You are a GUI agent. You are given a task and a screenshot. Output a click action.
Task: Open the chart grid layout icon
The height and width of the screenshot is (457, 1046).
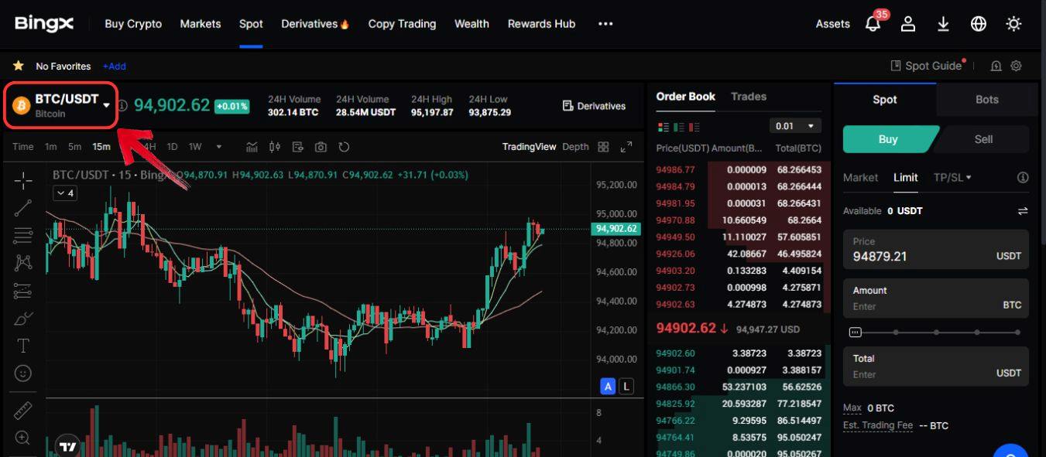click(604, 147)
